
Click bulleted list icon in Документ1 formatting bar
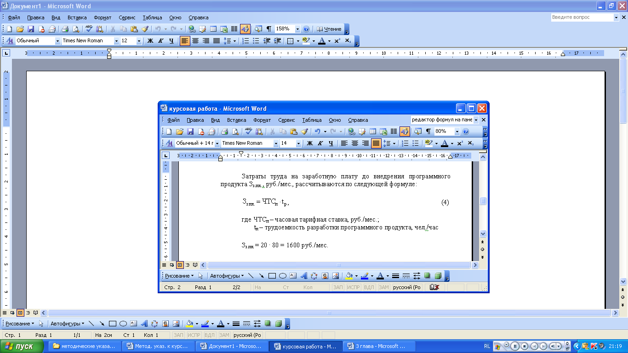pos(256,41)
